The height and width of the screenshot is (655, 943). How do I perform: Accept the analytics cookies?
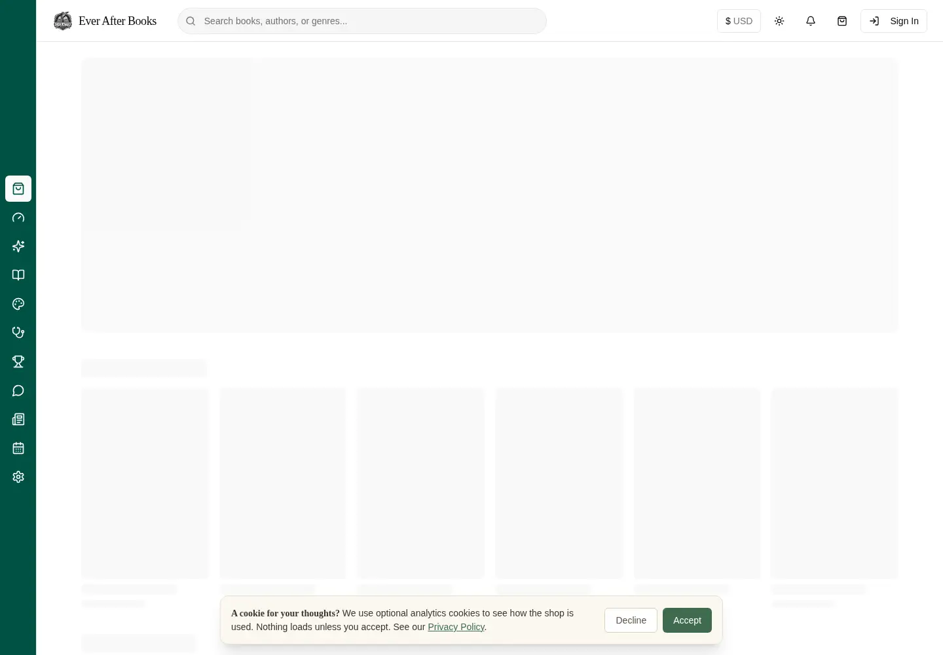pos(687,620)
